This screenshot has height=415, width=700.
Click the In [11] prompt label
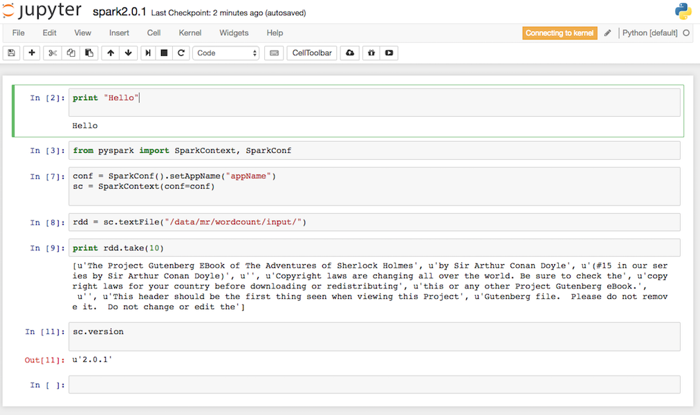tap(45, 332)
